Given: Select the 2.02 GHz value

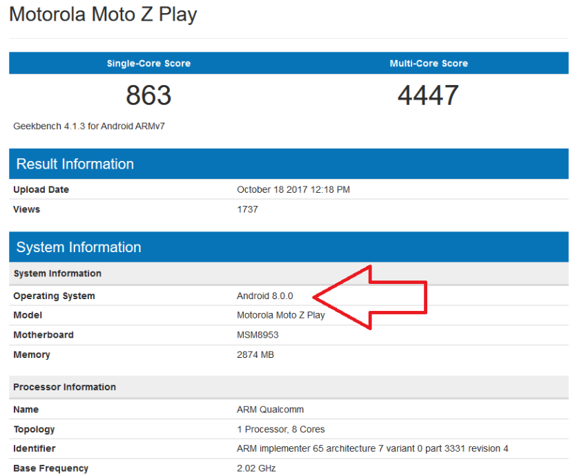Looking at the screenshot, I should (x=256, y=468).
